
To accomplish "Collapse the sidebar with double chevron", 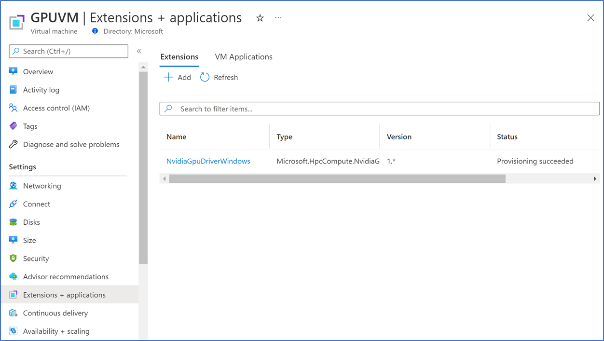I will (139, 51).
